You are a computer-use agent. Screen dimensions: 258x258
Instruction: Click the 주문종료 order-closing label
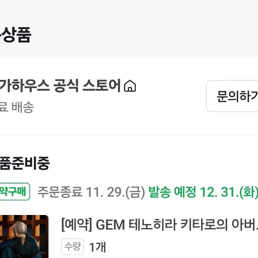[x=60, y=192]
